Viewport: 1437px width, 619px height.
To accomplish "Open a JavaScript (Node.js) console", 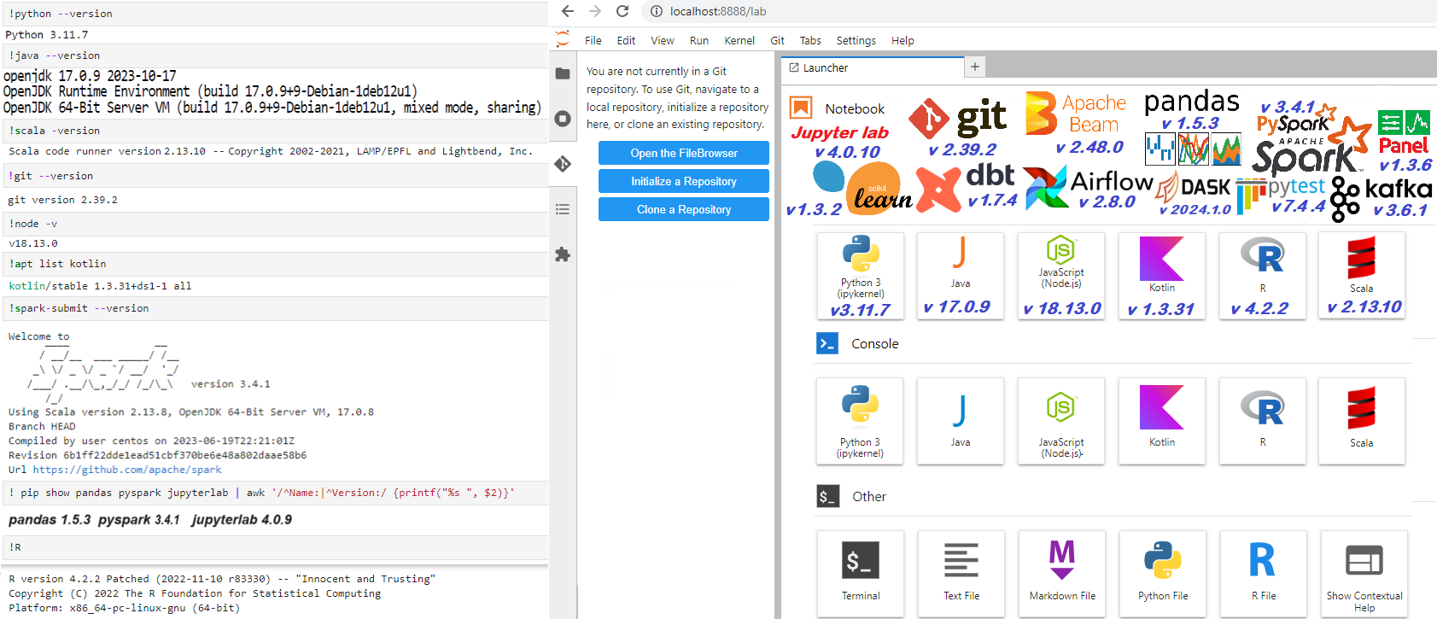I will click(x=1061, y=422).
